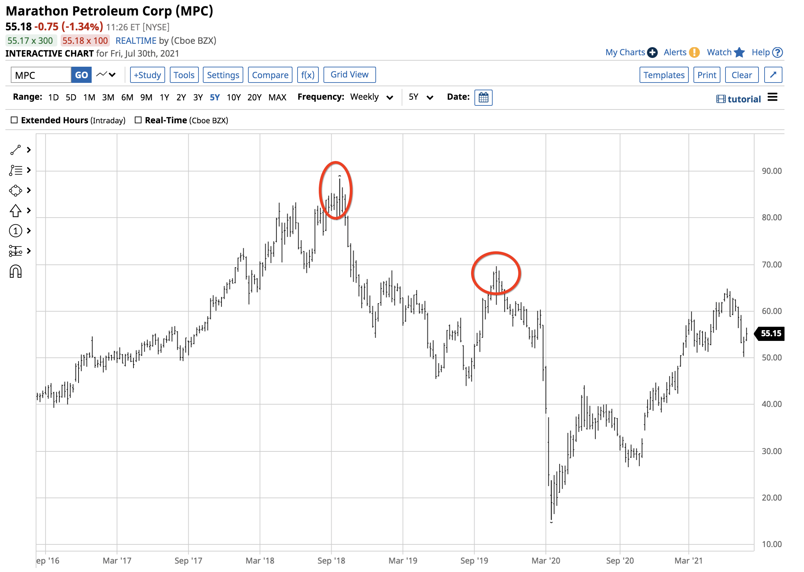Open the hamburger menu beside tutorial
The image size is (804, 572).
pyautogui.click(x=772, y=97)
